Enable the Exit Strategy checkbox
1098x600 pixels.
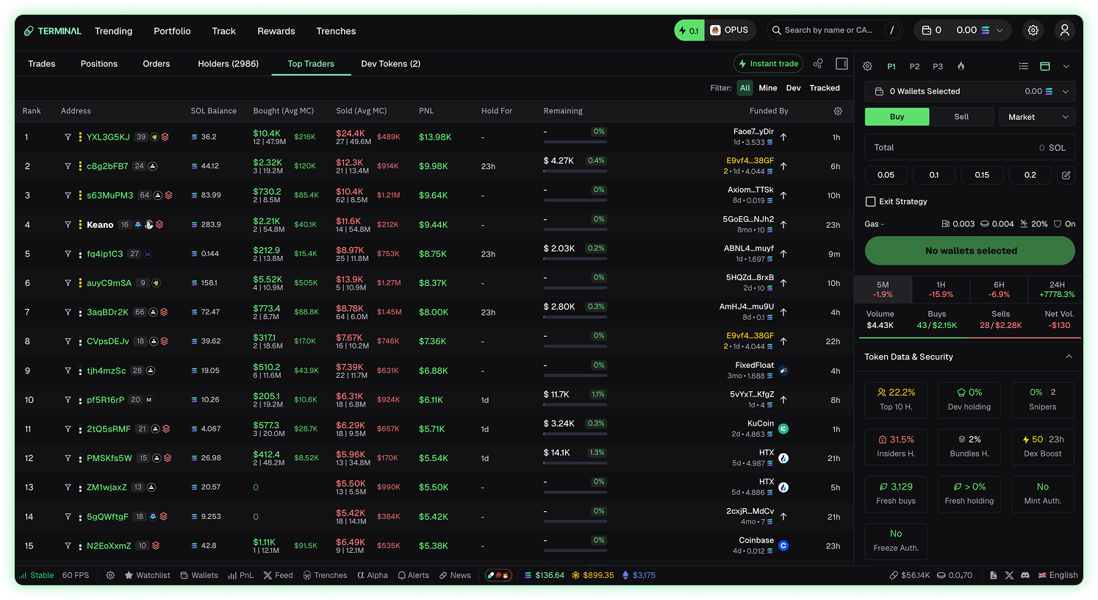point(871,201)
